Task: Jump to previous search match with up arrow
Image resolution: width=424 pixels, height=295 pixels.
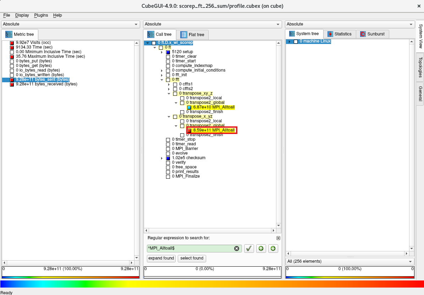Action: tap(261, 249)
